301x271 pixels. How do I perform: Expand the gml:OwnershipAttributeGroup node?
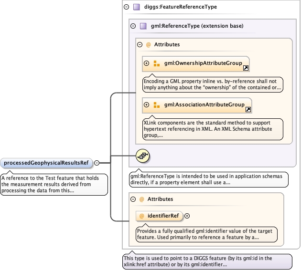click(x=147, y=63)
